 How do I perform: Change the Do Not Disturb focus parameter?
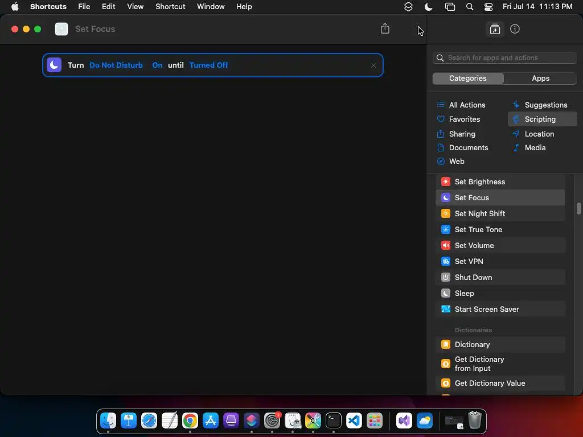click(116, 65)
